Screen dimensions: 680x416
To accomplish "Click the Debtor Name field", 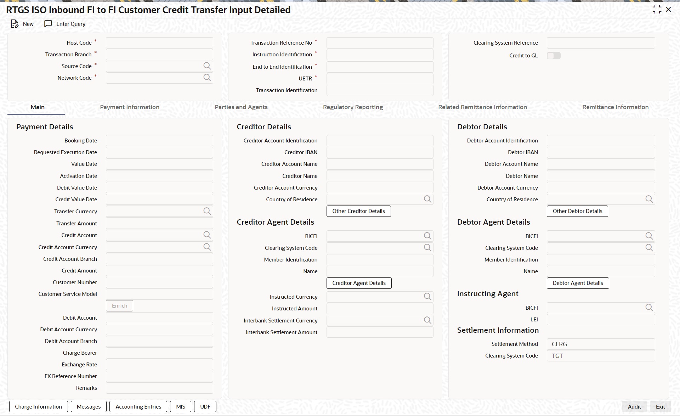I will pos(601,176).
